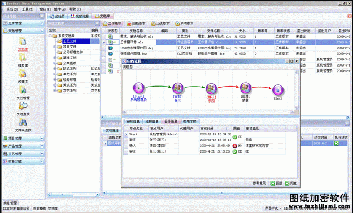This screenshot has height=213, width=353.
Task: Click the 同意 button at the dialog bottom
Action: click(x=291, y=184)
